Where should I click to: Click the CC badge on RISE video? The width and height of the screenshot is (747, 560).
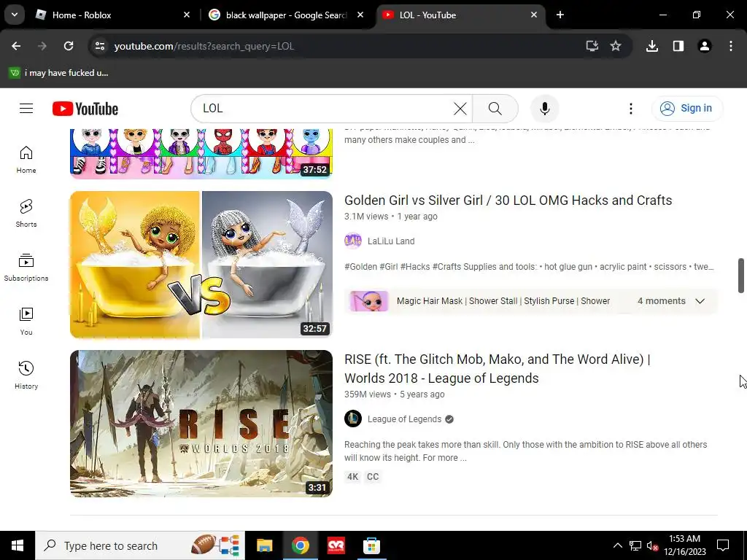click(x=373, y=477)
